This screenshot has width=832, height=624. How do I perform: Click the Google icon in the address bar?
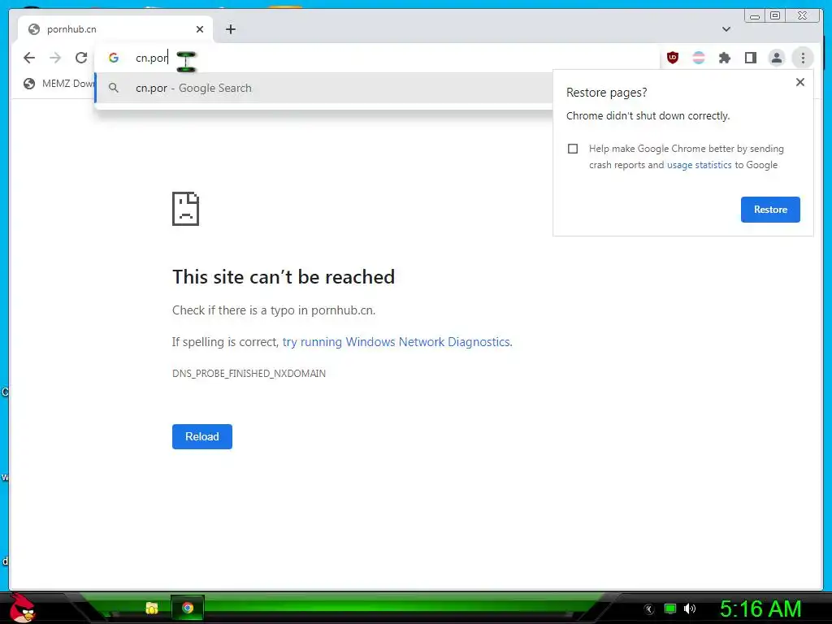click(114, 58)
